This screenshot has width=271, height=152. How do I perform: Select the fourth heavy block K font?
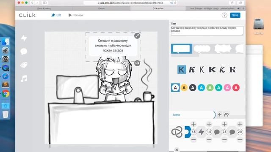coord(212,70)
